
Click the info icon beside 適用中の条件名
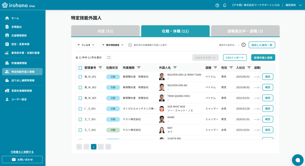coord(243,45)
